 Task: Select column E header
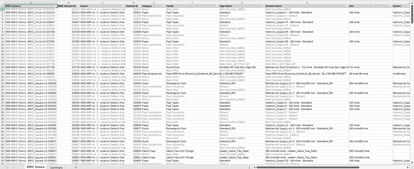(153, 3)
